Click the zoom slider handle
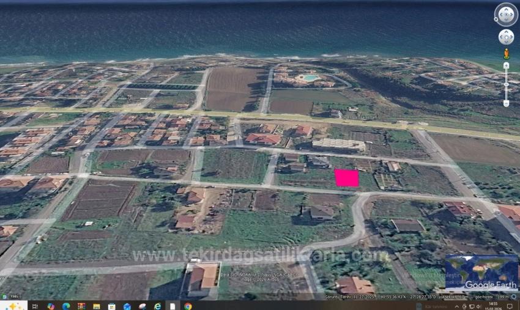 pos(506,84)
